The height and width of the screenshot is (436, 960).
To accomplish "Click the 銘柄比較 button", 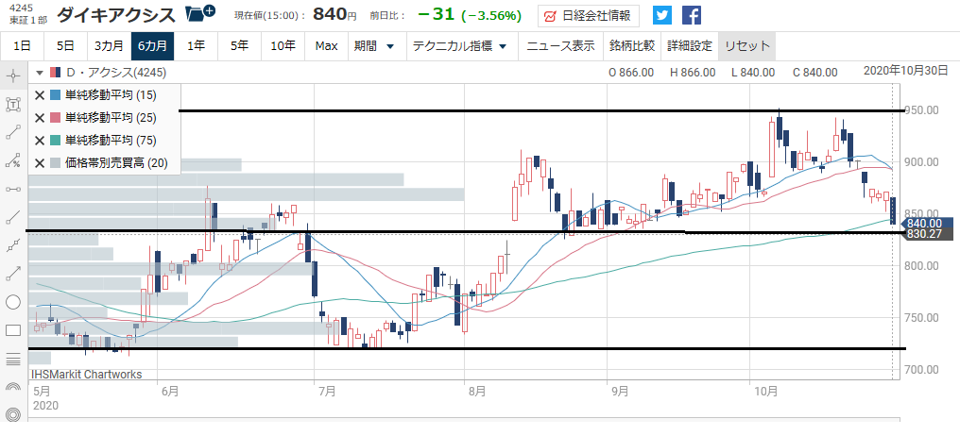I will (632, 46).
